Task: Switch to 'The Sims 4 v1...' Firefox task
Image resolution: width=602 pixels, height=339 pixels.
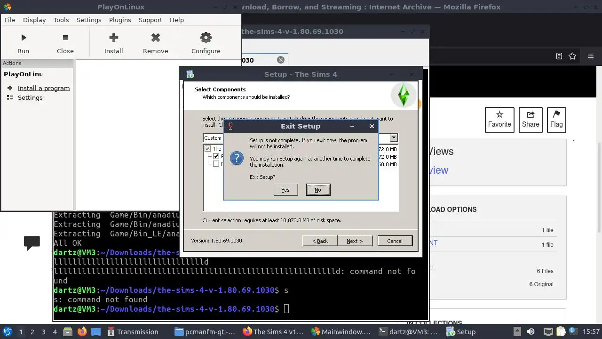Action: click(273, 331)
